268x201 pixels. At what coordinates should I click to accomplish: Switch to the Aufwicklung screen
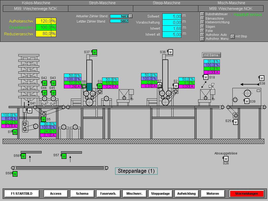pyautogui.click(x=186, y=194)
